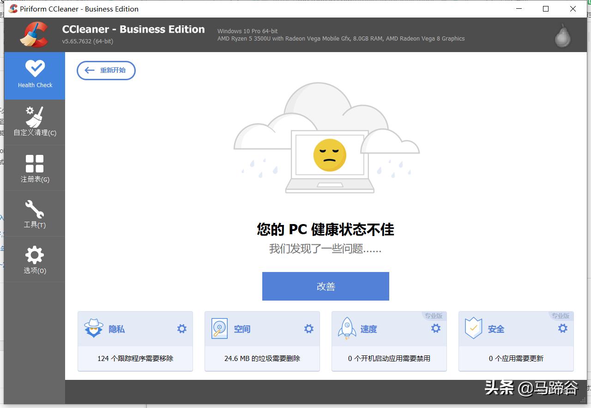Click the 重新开始 restart button
The image size is (591, 408).
pos(106,70)
